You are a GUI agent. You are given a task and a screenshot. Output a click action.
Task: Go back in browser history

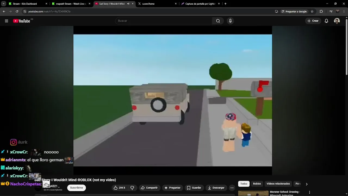tap(4, 11)
